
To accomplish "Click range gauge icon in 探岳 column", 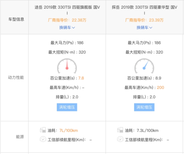I will pyautogui.click(x=120, y=139).
